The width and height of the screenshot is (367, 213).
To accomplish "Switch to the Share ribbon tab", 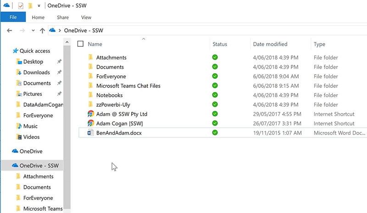I will click(x=63, y=17).
